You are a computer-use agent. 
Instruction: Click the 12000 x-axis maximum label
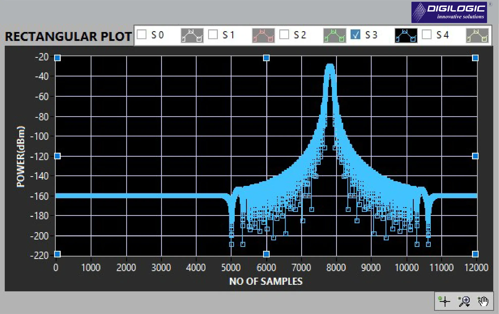476,268
